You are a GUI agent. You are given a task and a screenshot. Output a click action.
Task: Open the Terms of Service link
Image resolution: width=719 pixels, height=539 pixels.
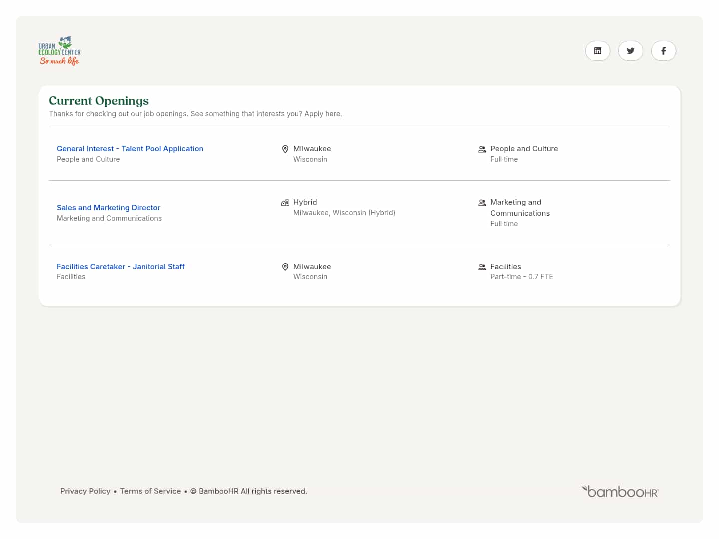[151, 491]
